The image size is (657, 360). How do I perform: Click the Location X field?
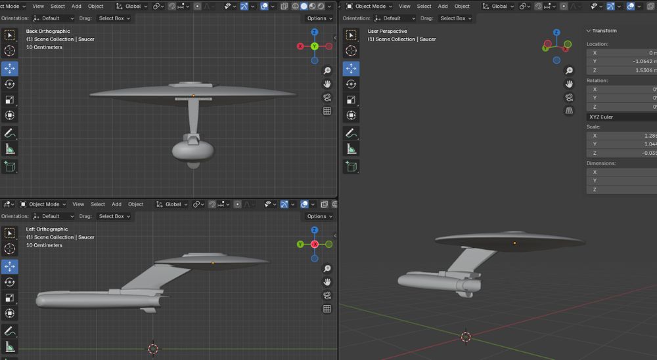622,52
